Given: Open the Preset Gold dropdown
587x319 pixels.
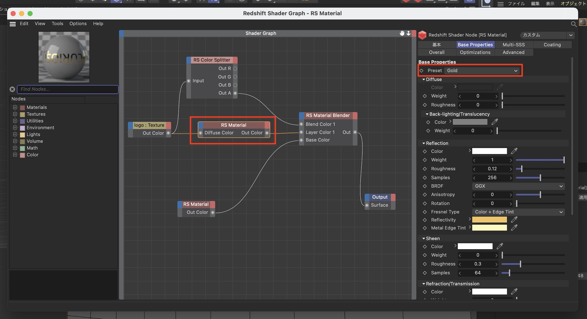Looking at the screenshot, I should click(482, 71).
